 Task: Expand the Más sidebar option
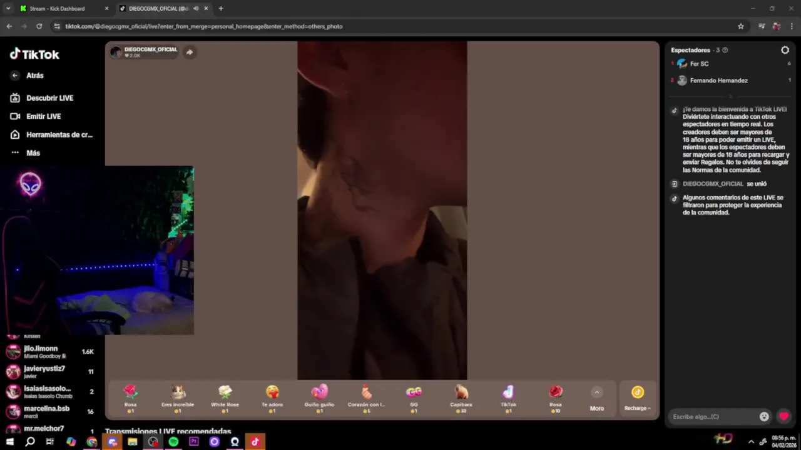tap(25, 152)
